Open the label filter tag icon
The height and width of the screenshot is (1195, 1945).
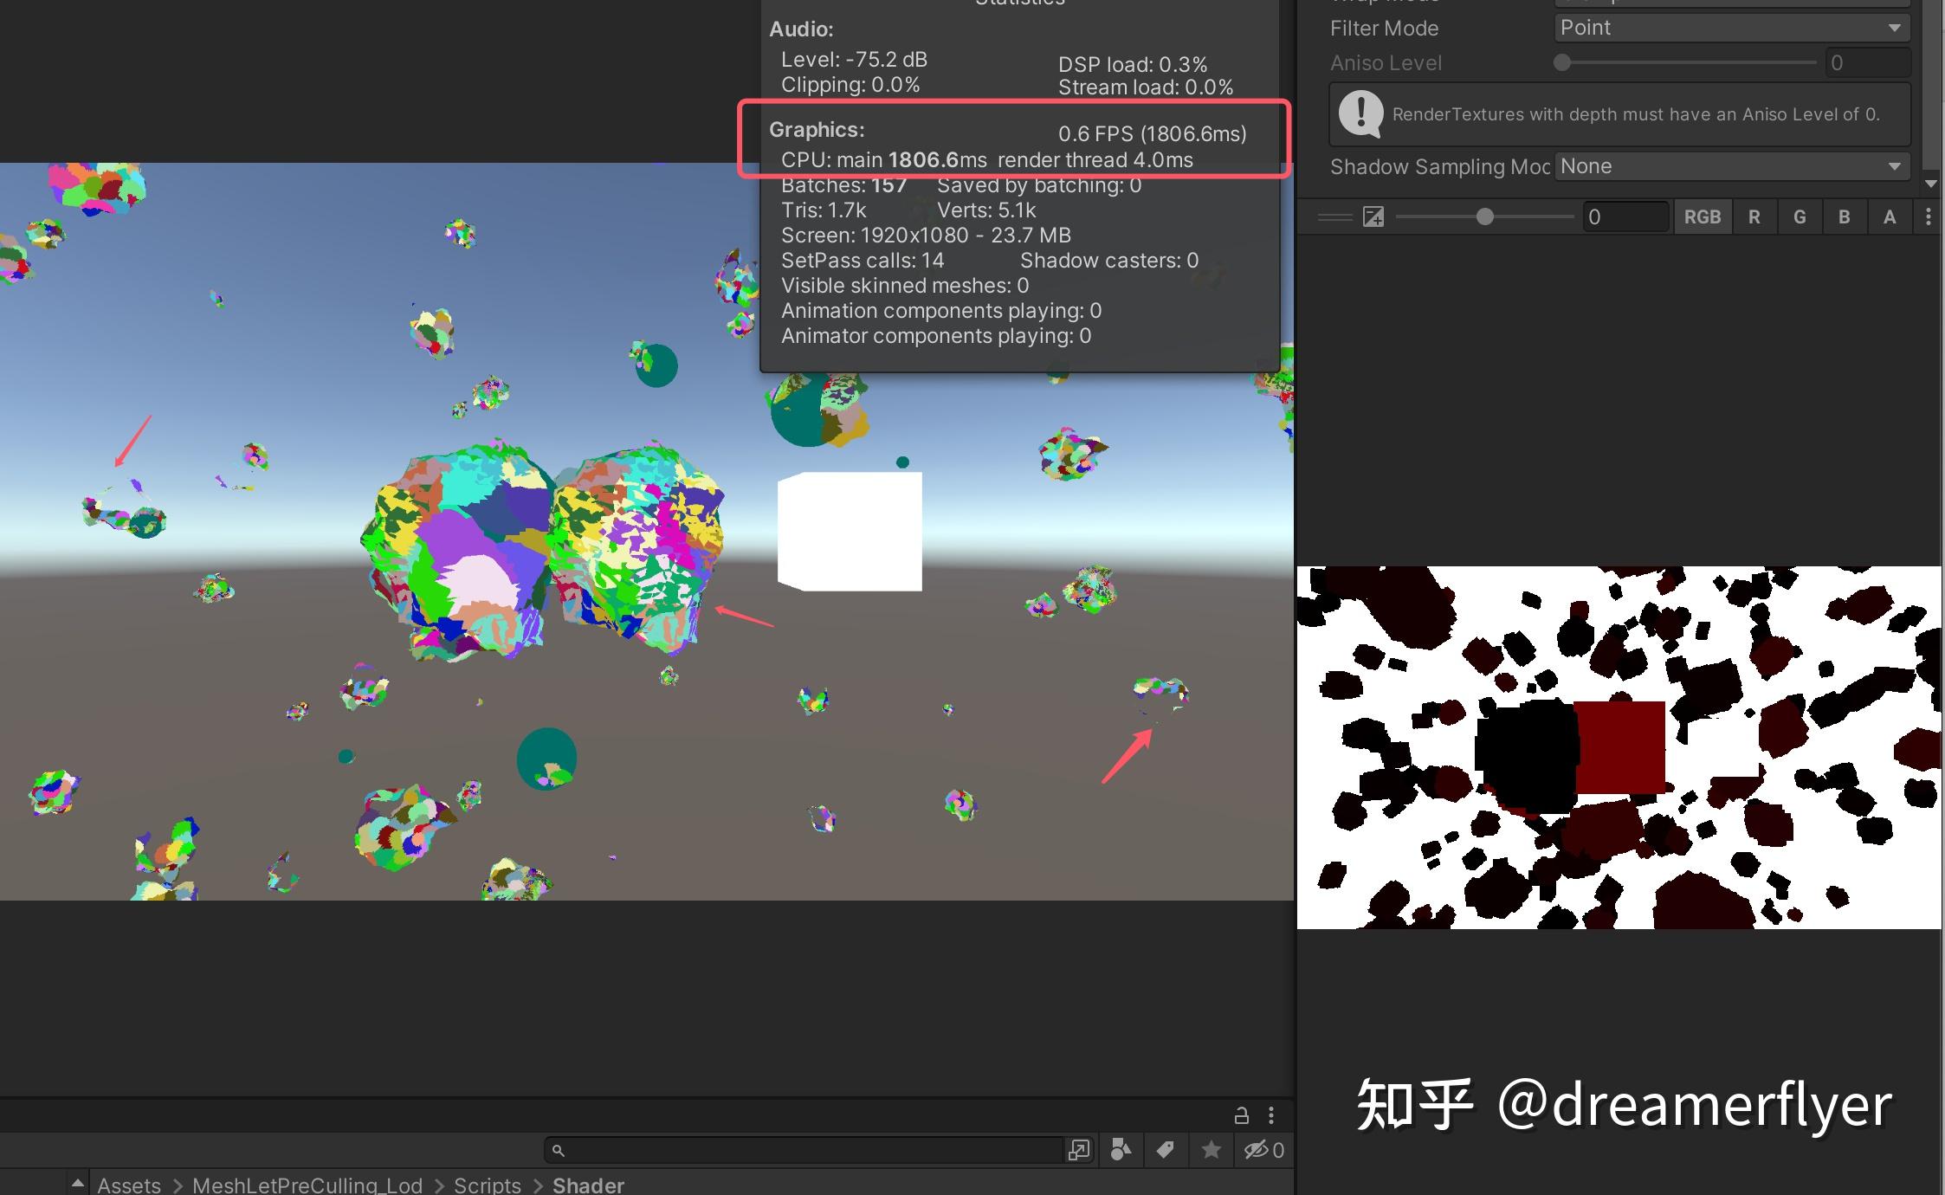point(1165,1150)
